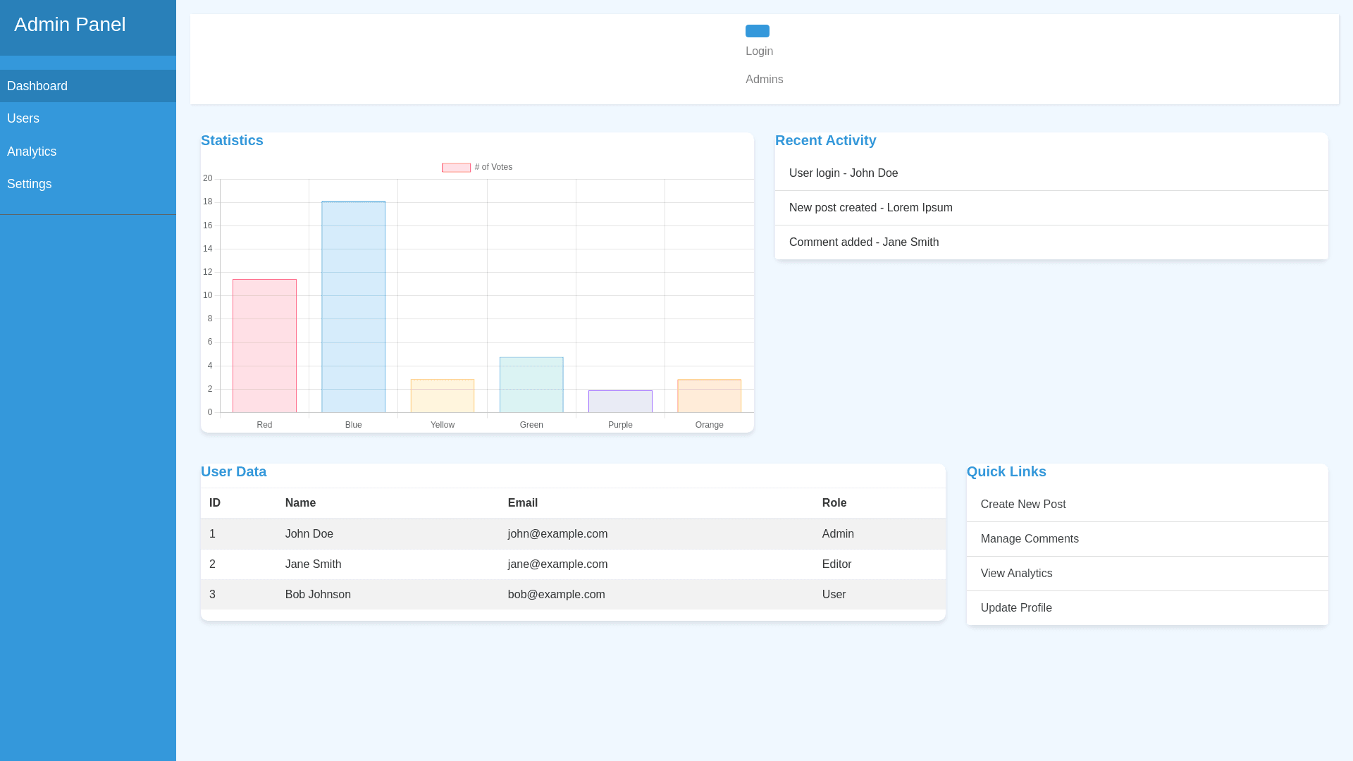Open Analytics from the sidebar
This screenshot has width=1353, height=761.
click(x=32, y=151)
